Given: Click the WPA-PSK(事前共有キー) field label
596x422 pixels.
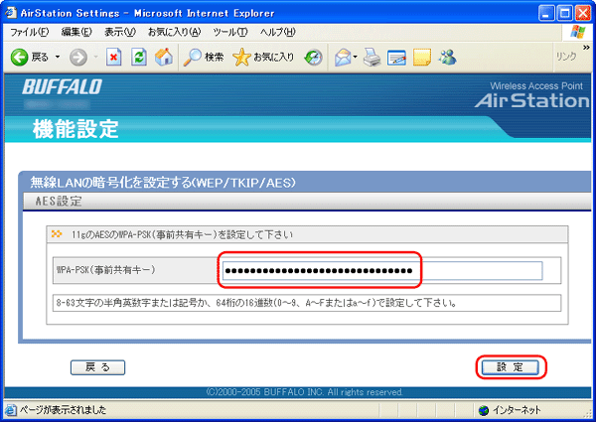Looking at the screenshot, I should (106, 270).
